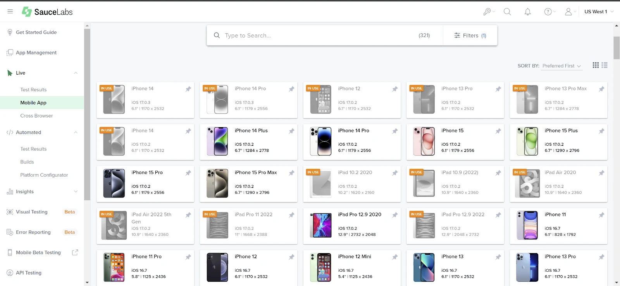Pin the iPhone 14 Plus device
Viewport: 620px width, 286px height.
coord(291,131)
